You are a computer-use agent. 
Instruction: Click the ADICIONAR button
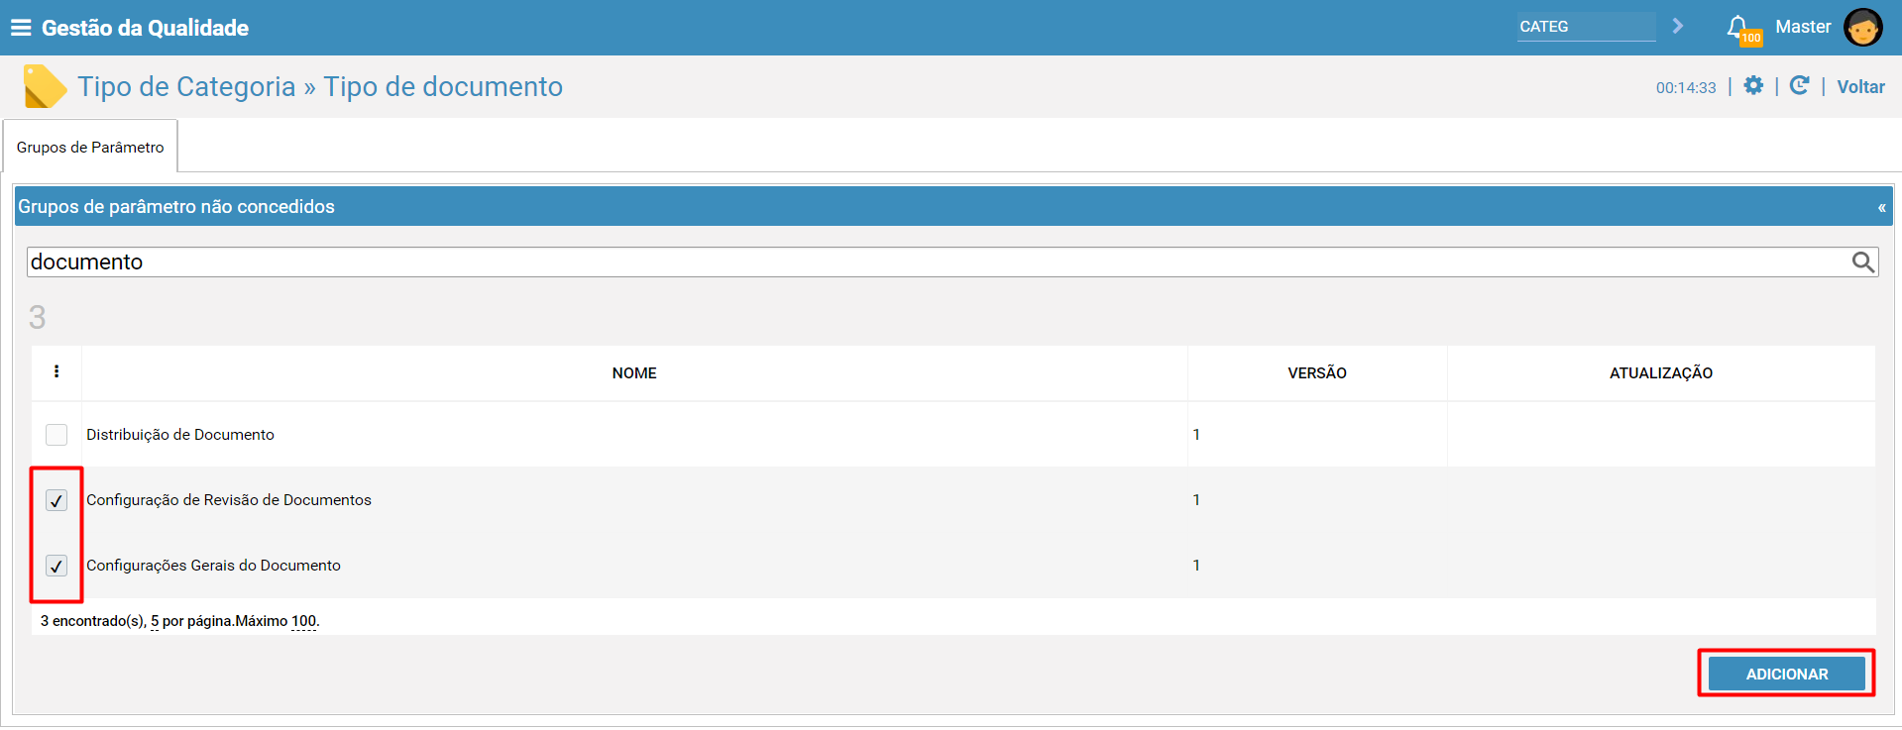[1786, 674]
